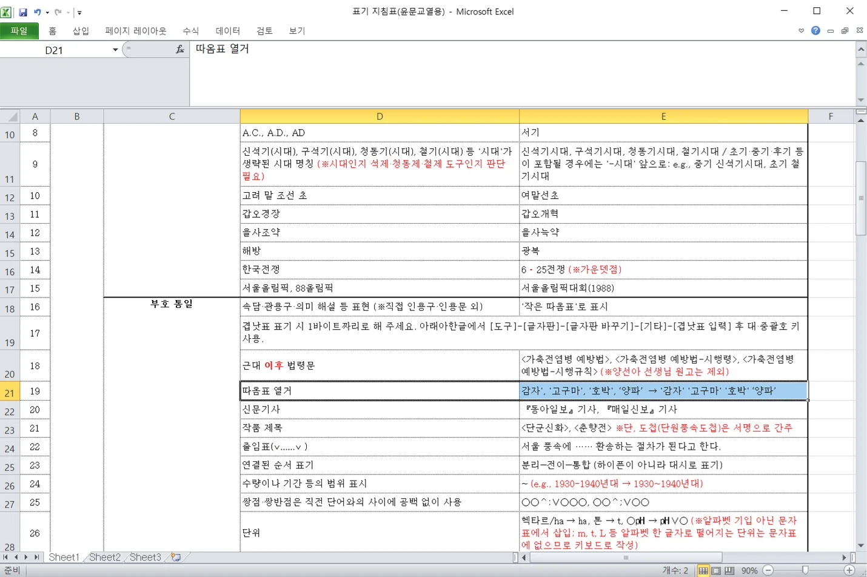Expand the minimized ribbon using the chevron
This screenshot has height=577, width=867.
(x=802, y=30)
